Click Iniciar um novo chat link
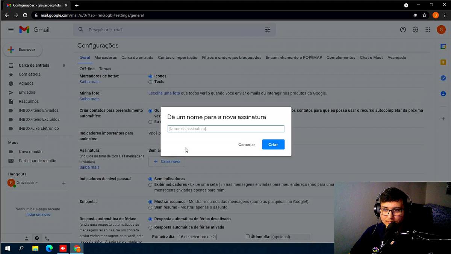Viewport: 451px width, 254px height. point(38,214)
